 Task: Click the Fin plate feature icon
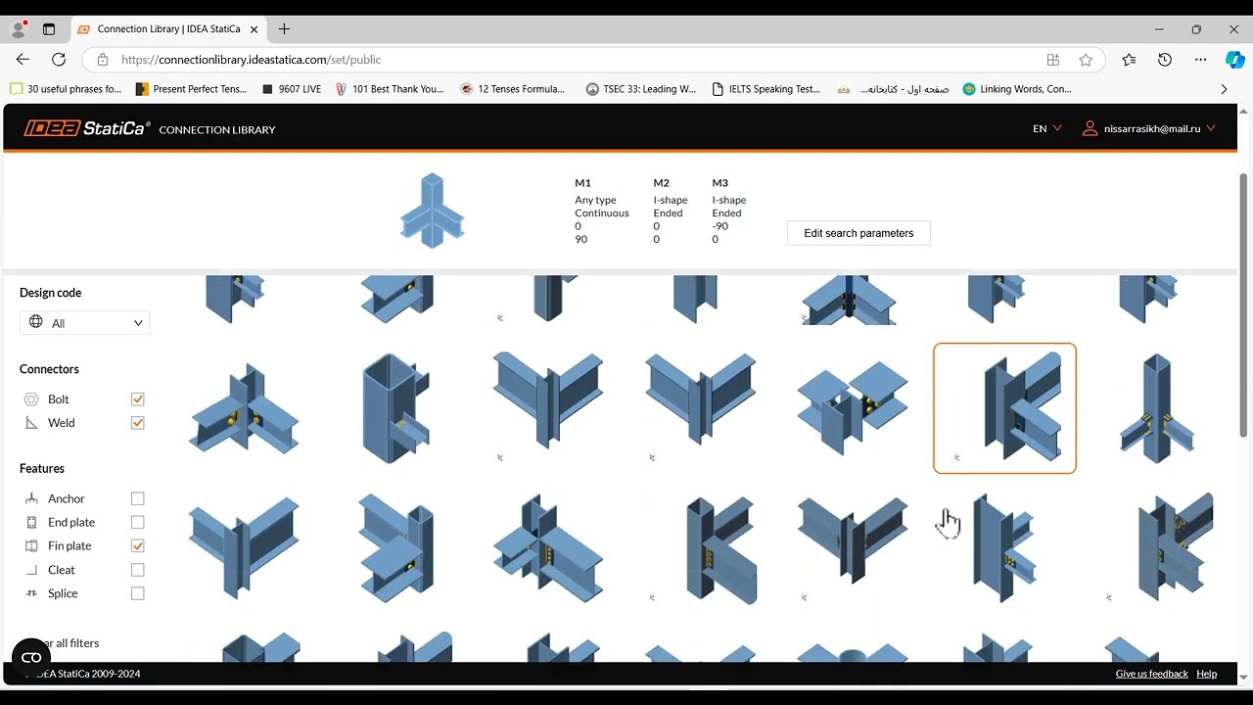click(x=31, y=546)
